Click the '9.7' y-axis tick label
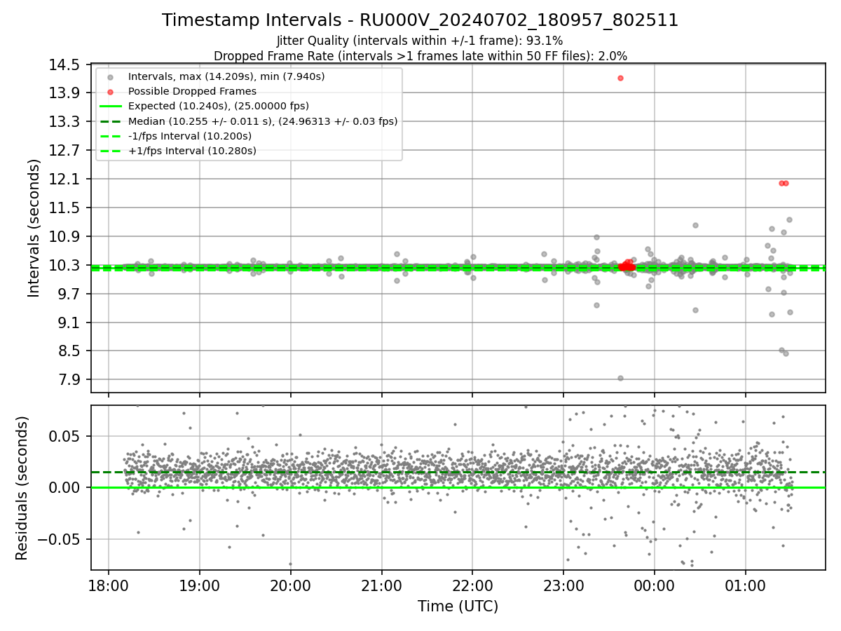Viewport: 841px width, 631px height. [x=69, y=294]
